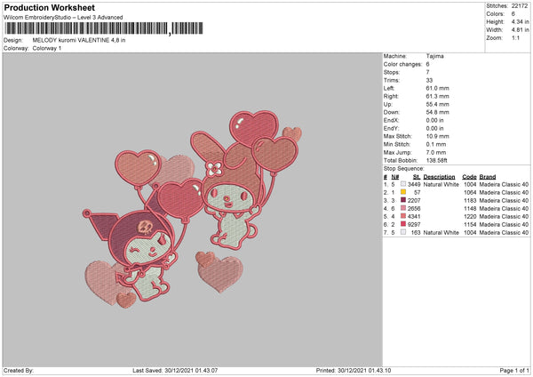Click the Up value 55.4 mm

437,104
